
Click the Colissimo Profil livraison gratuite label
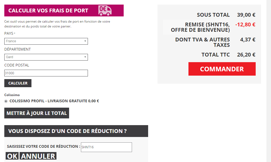[54, 101]
